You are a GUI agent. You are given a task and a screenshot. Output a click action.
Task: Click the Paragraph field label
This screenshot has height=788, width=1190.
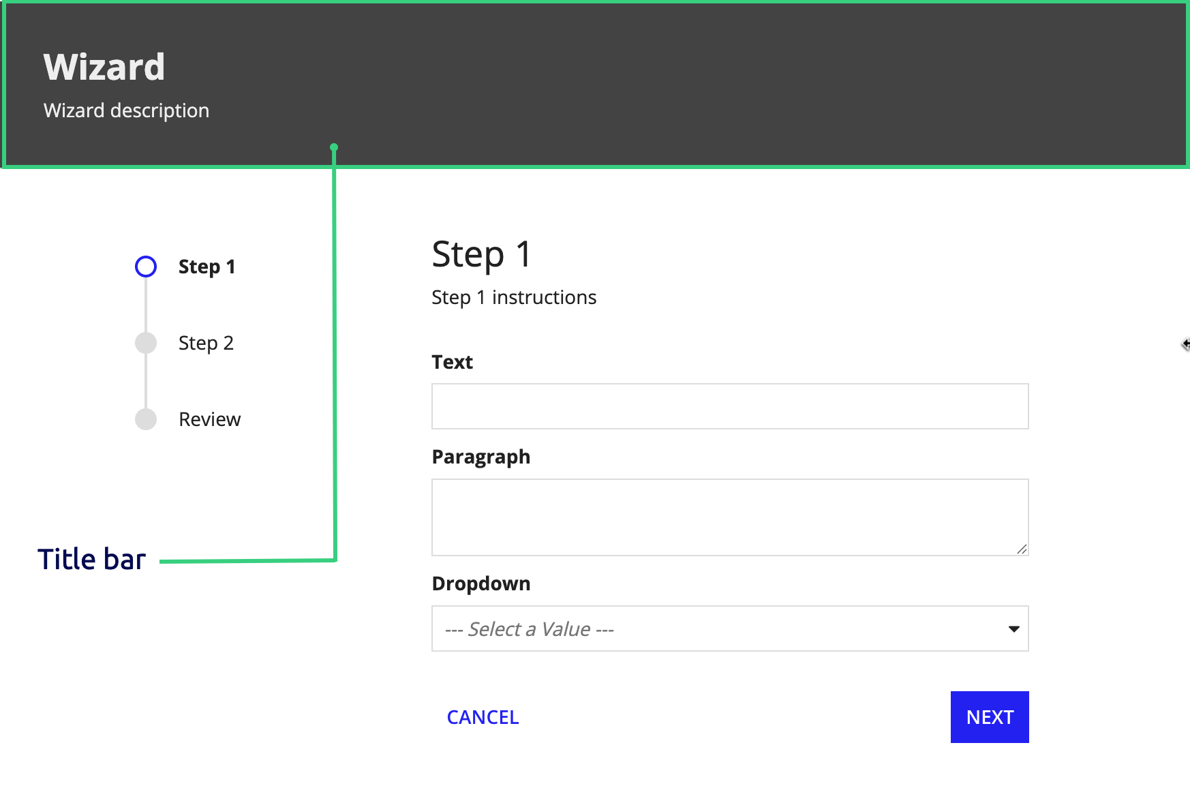(481, 457)
